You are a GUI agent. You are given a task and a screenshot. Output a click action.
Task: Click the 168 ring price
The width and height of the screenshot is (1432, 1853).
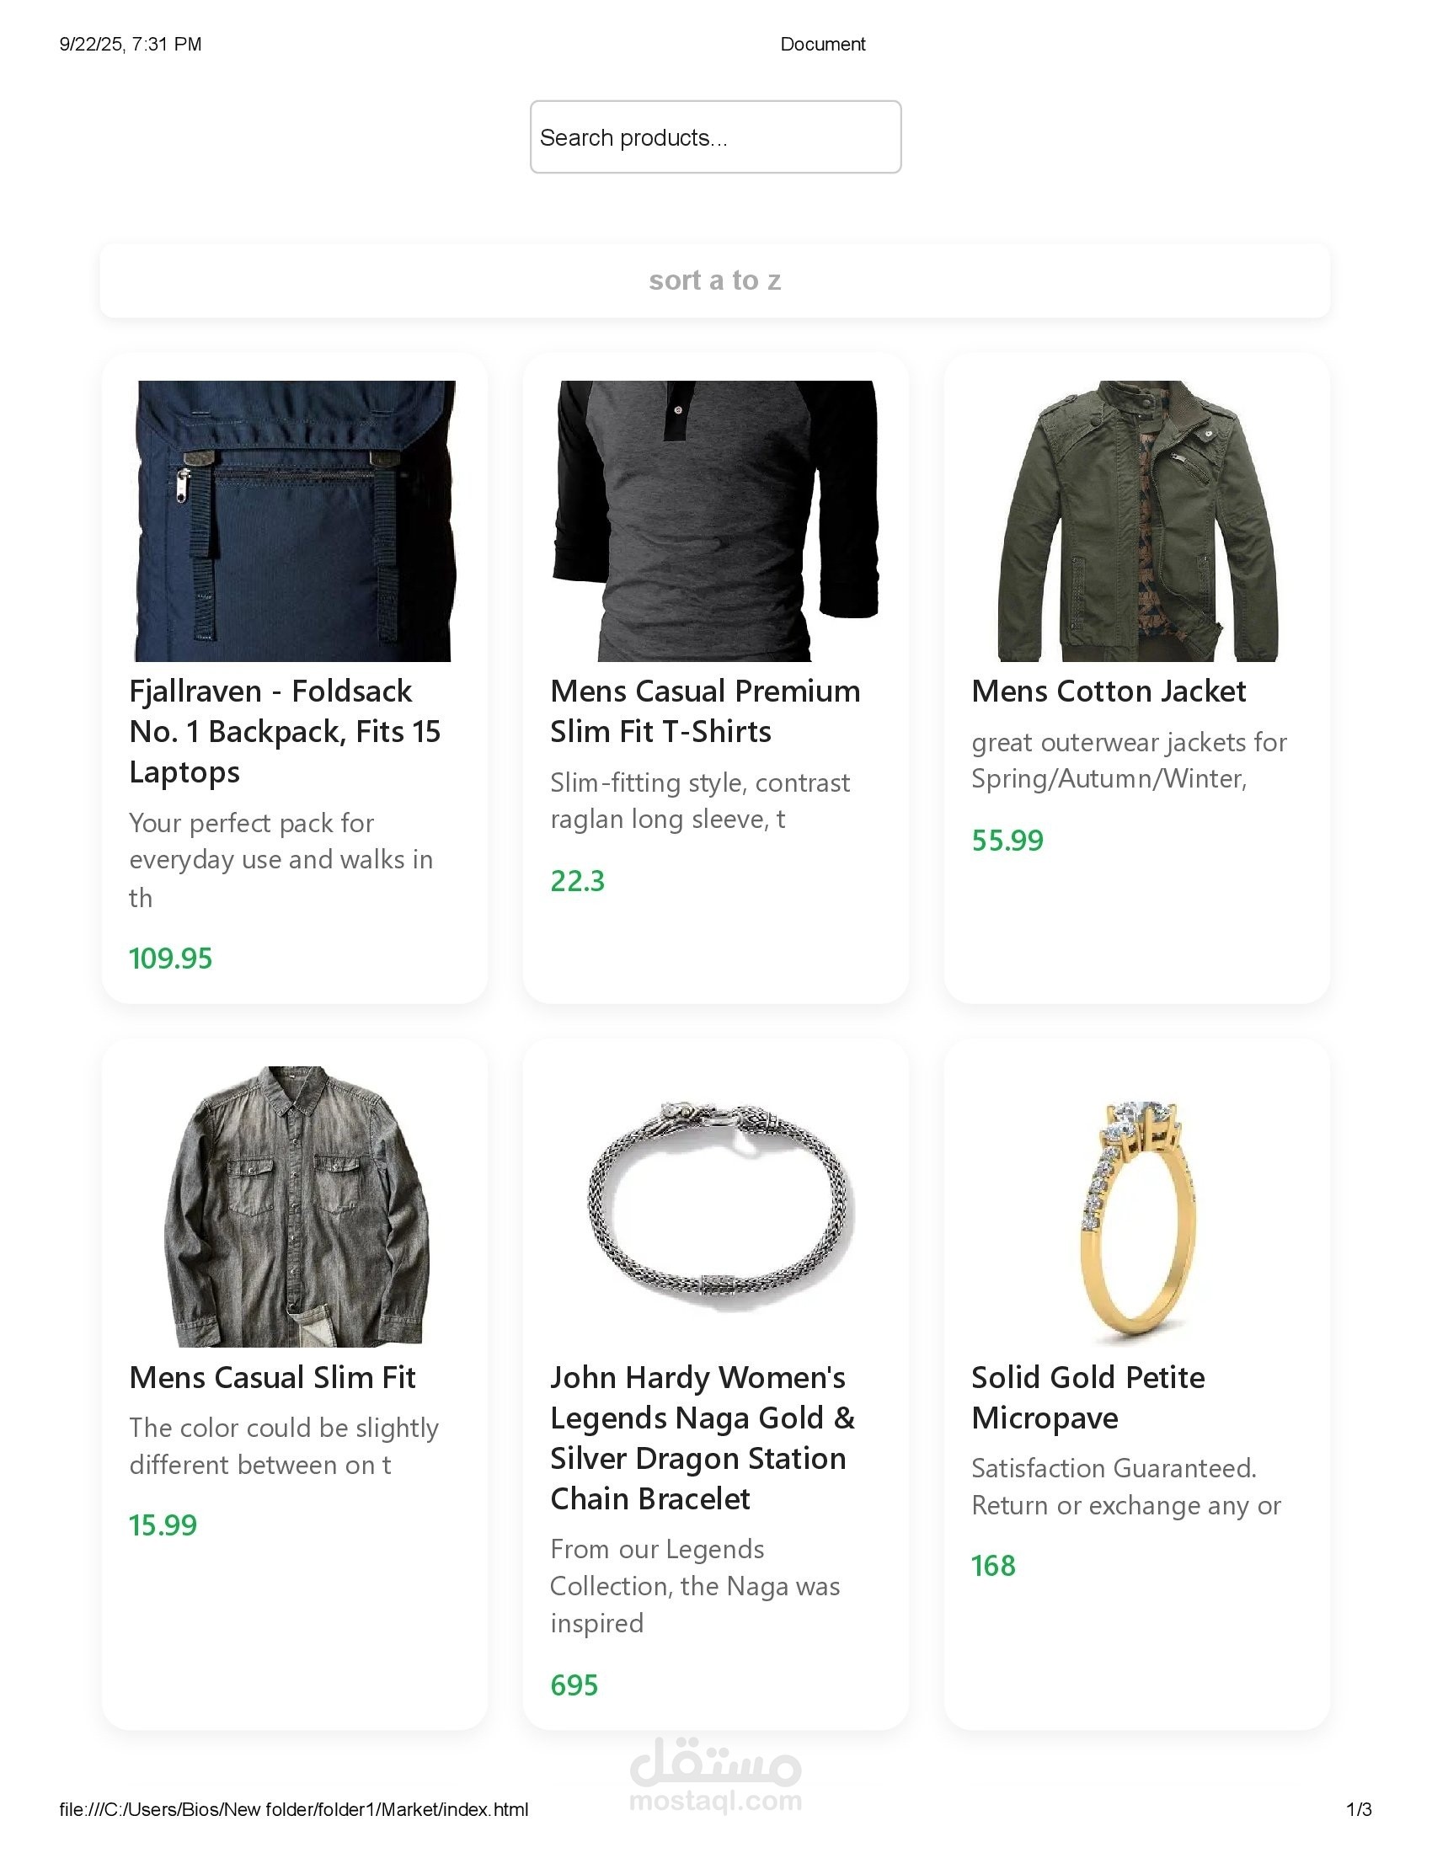993,1566
